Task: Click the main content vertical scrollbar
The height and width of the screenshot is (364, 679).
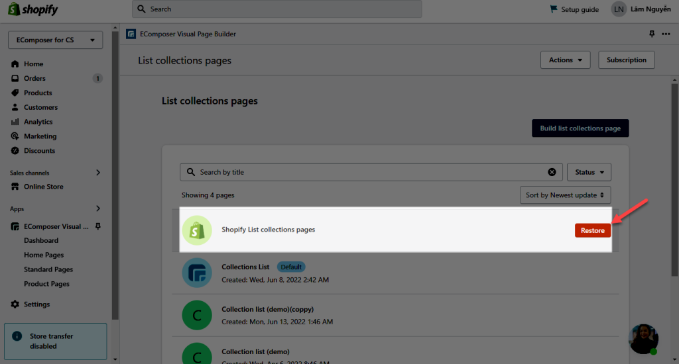Action: click(x=674, y=179)
